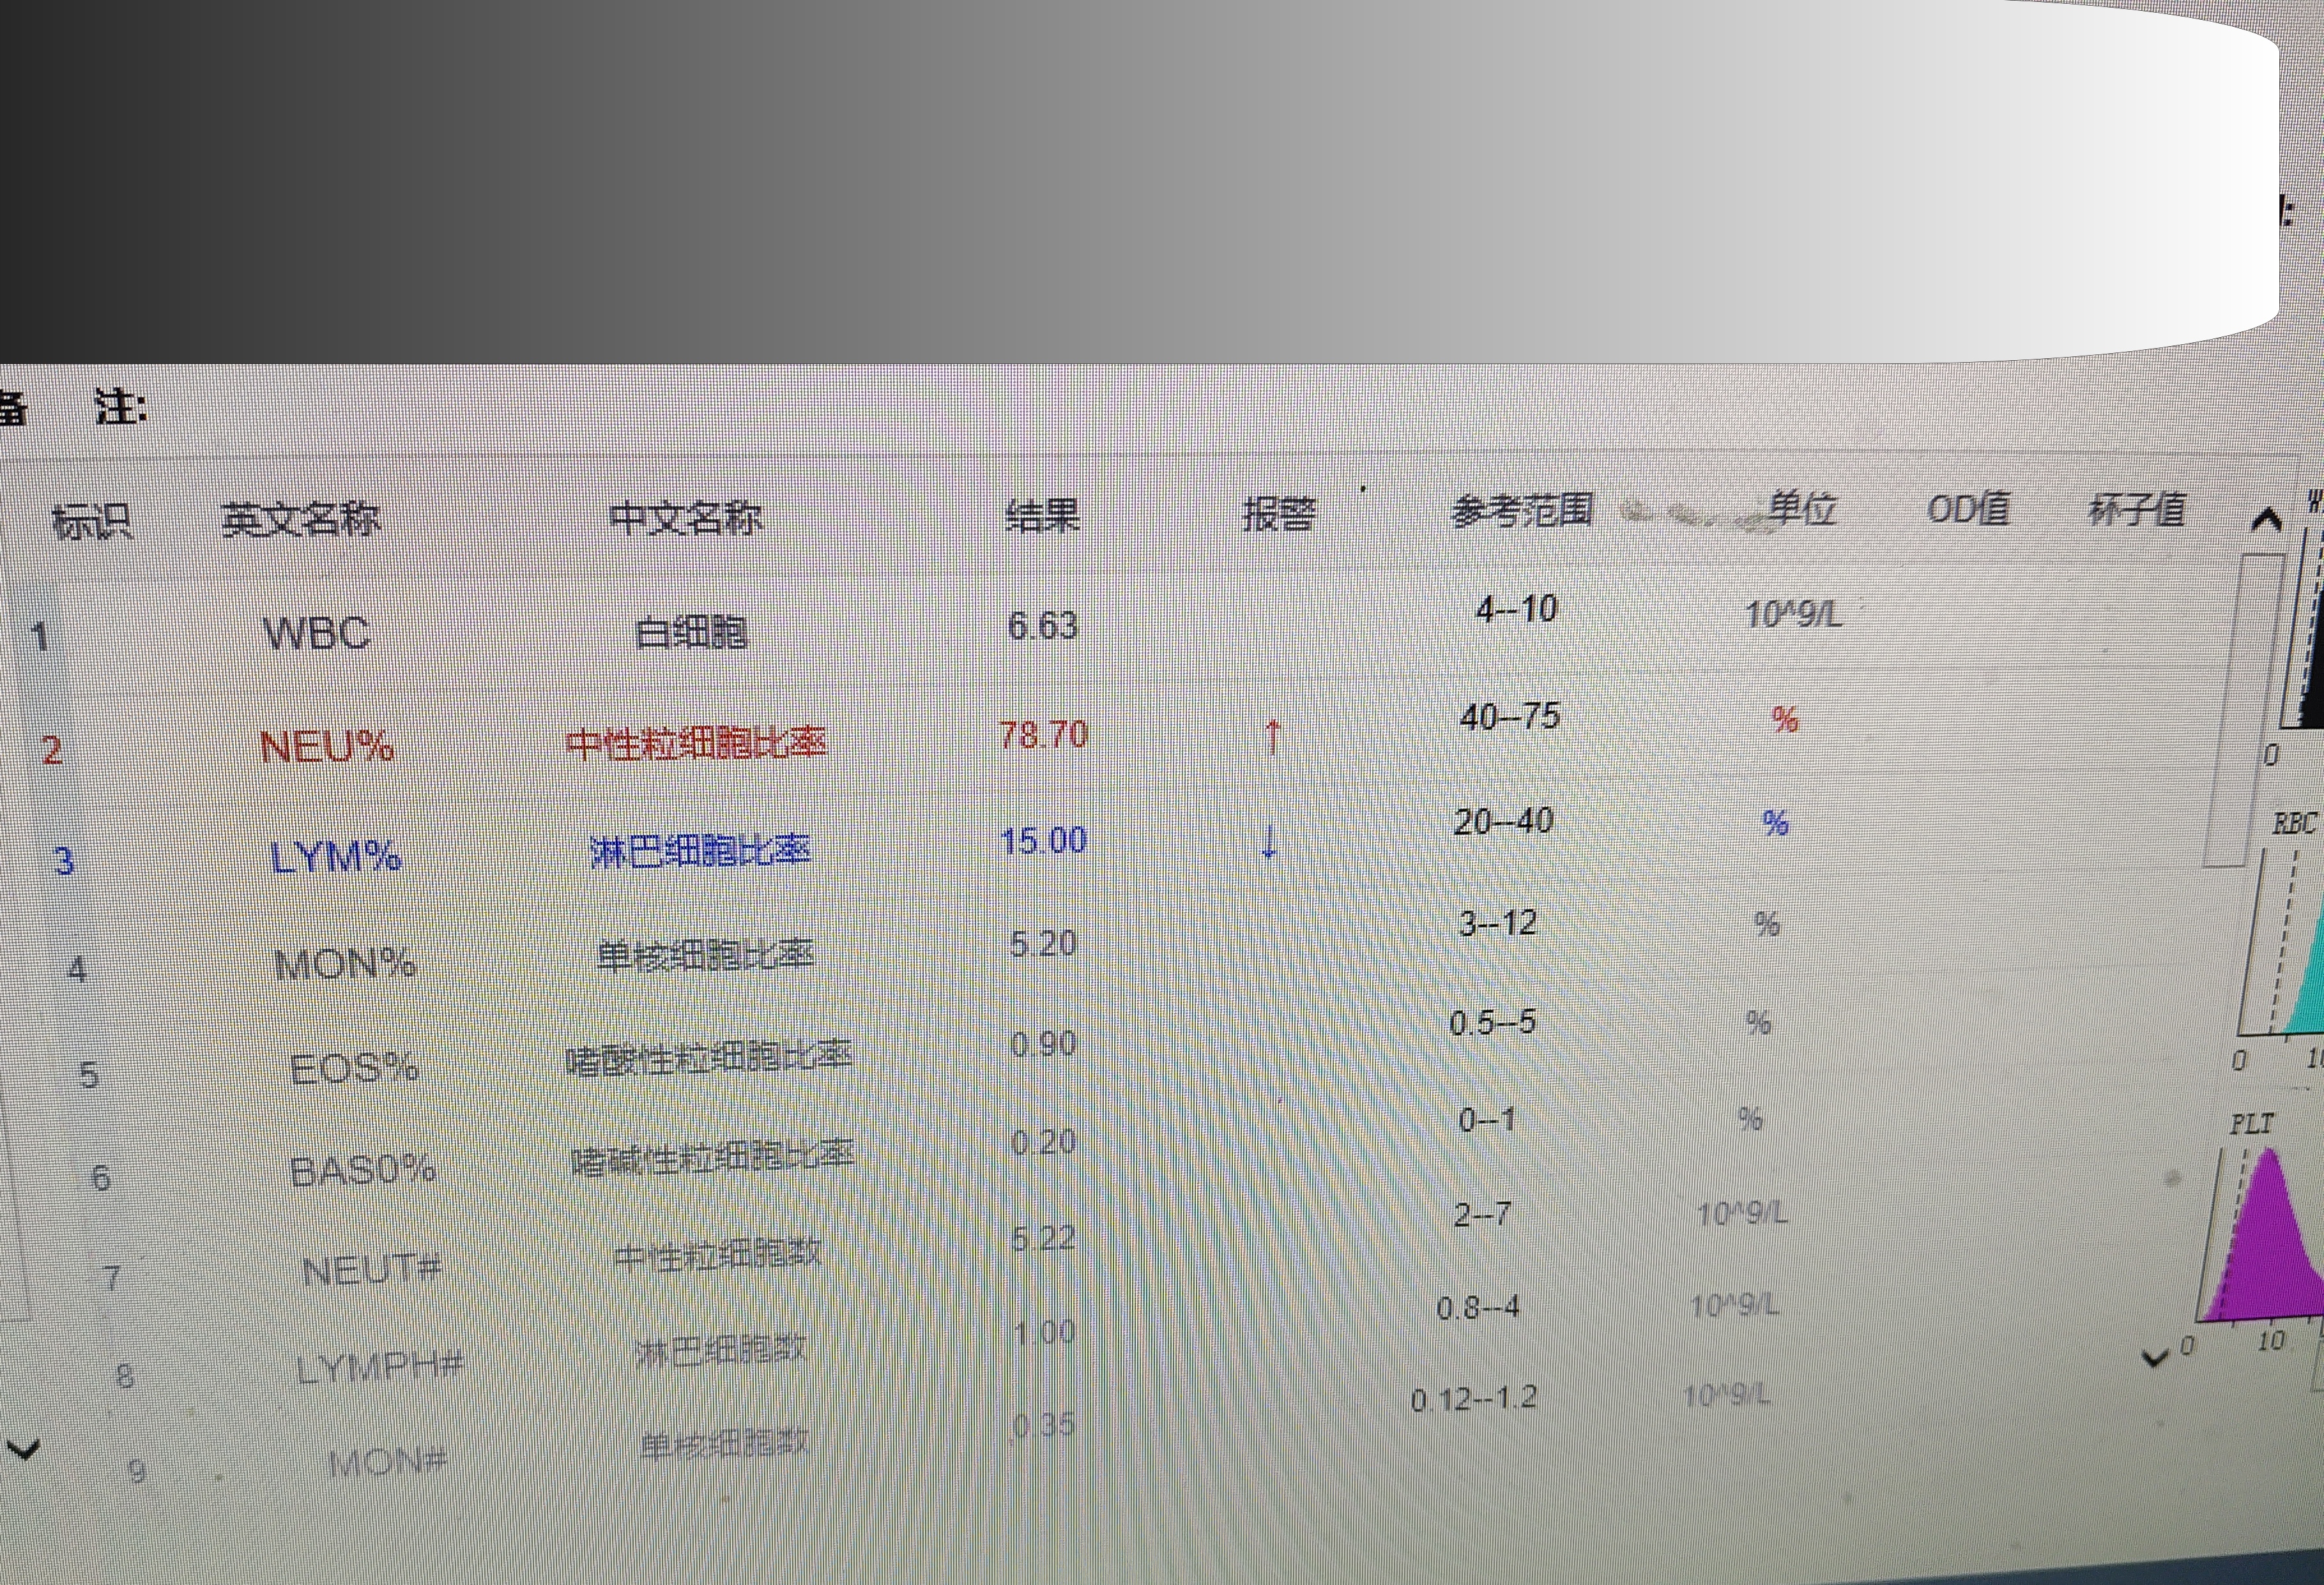Select the MON% cell
Screen dimensions: 2324x1585
pos(345,964)
